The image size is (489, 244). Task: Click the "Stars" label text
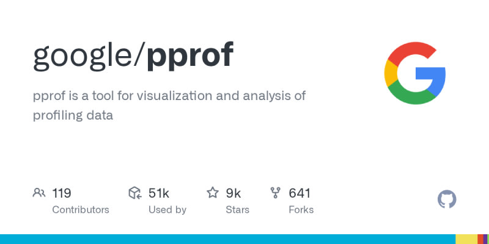tap(238, 210)
